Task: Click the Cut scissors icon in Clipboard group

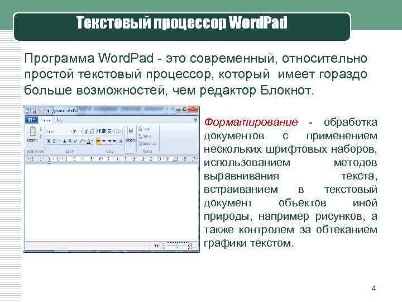Action: 41,129
